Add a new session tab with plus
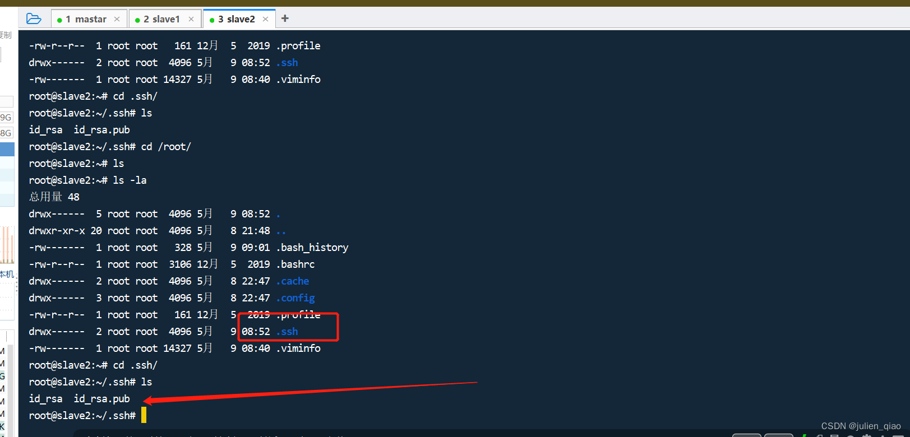The image size is (910, 437). [285, 18]
